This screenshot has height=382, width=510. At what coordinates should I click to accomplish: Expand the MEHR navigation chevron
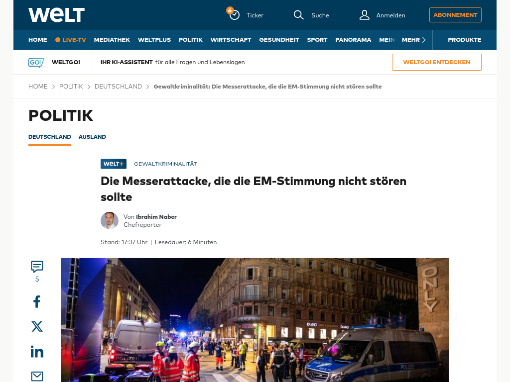[424, 40]
